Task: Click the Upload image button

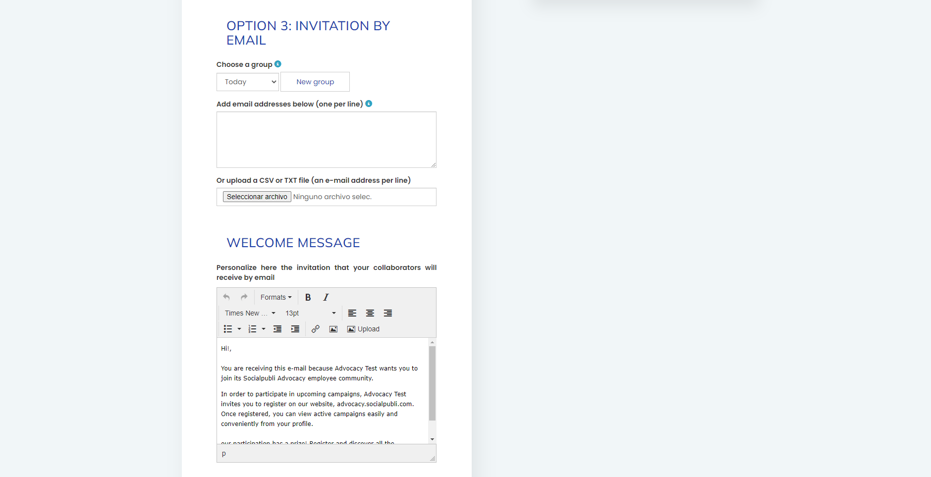Action: click(364, 329)
